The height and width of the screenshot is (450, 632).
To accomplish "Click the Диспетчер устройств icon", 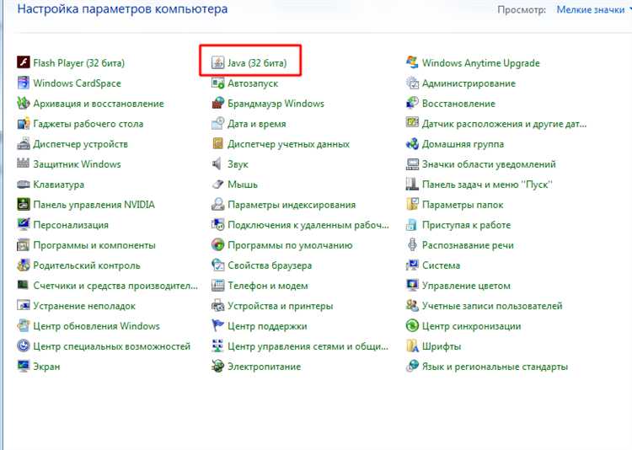I will 24,143.
